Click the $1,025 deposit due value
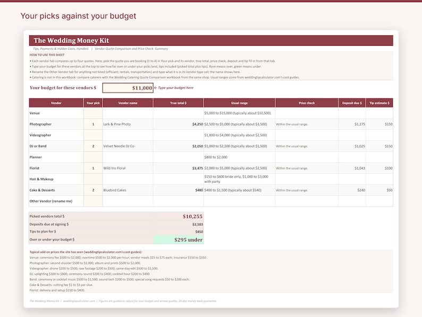The image size is (422, 317). 360,146
